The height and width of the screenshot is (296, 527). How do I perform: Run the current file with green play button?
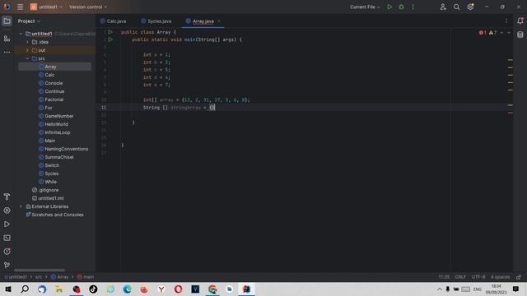[389, 7]
